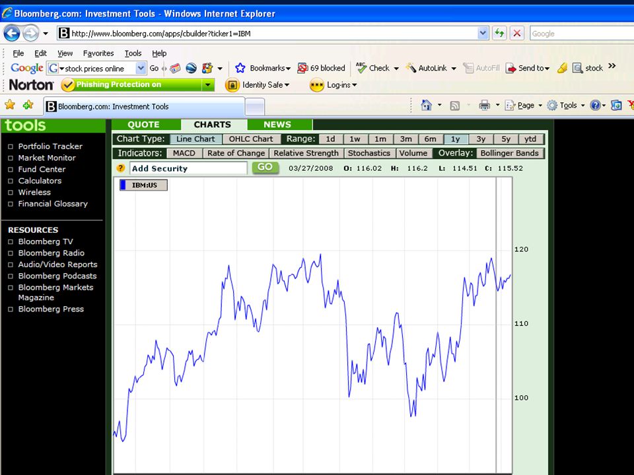The image size is (634, 475).
Task: Open the Check dropdown arrow
Action: (396, 69)
